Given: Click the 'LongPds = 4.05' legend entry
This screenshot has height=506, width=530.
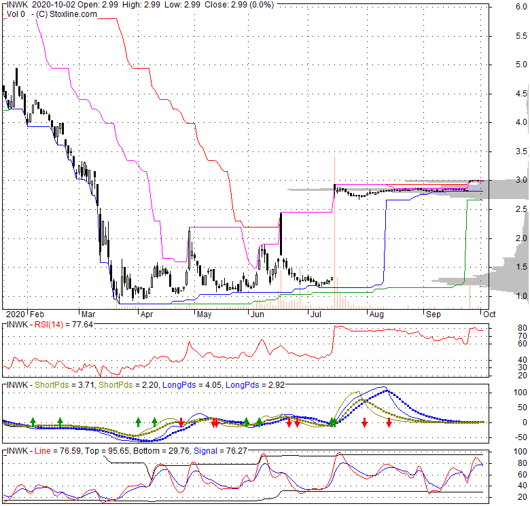Looking at the screenshot, I should (192, 385).
